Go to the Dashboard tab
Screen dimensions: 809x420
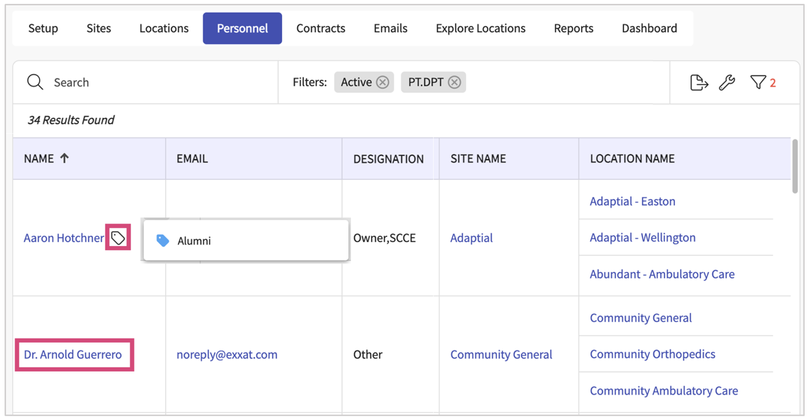tap(649, 28)
